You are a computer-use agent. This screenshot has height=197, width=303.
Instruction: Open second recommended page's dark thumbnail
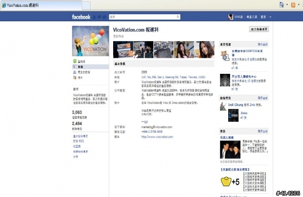coord(225,80)
